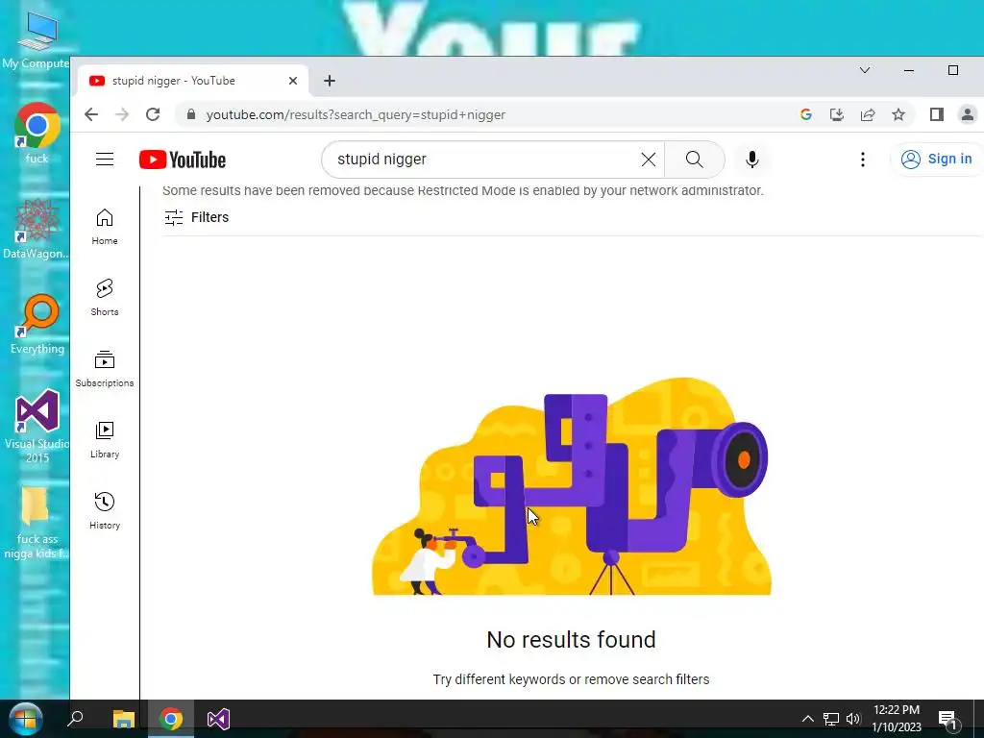Open clock showing 12:22 PM
The image size is (984, 738).
tap(897, 719)
